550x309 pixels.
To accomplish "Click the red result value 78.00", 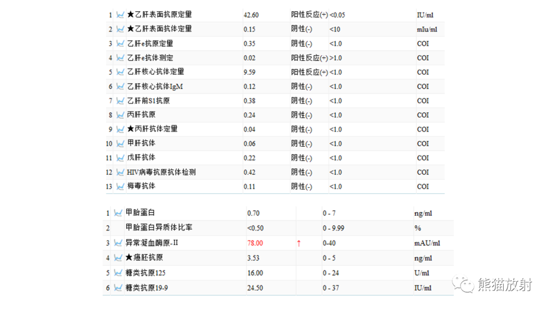I will point(255,243).
